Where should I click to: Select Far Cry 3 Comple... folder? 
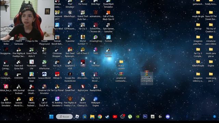[198, 52]
